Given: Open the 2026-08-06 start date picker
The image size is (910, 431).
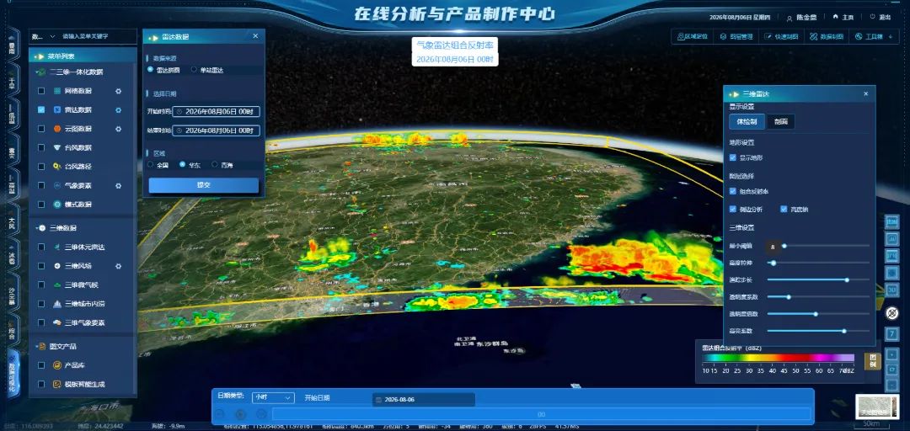Looking at the screenshot, I should click(x=423, y=400).
